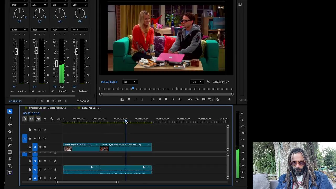Hide track V2 with eye icon

pos(45,138)
